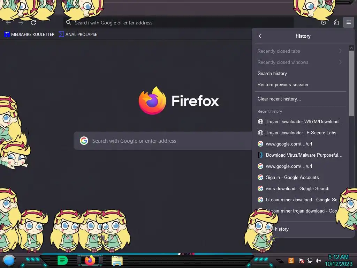Open bitcoin miner download Google Search entry
The height and width of the screenshot is (268, 357).
click(300, 200)
